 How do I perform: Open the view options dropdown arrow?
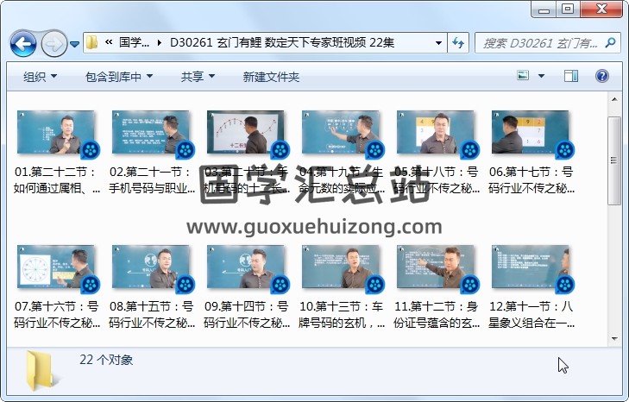pos(540,77)
